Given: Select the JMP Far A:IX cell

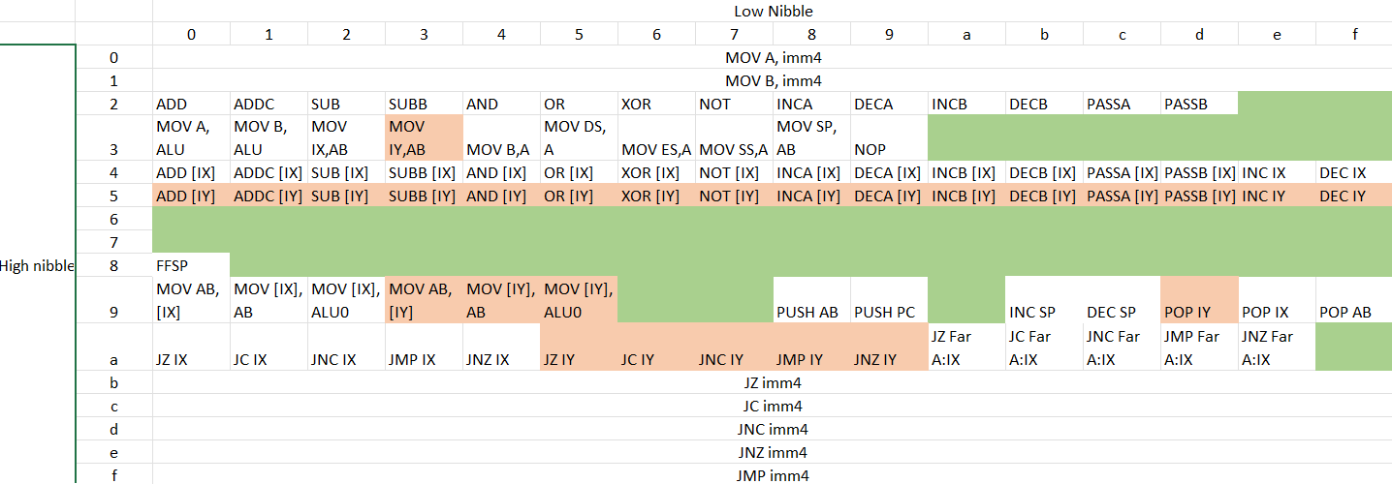Looking at the screenshot, I should click(1199, 348).
